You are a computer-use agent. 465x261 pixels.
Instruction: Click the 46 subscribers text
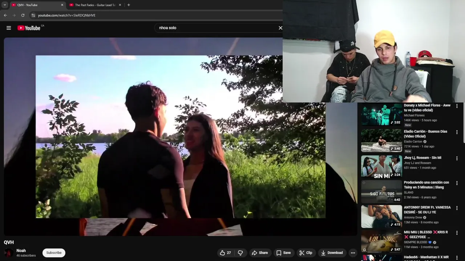click(26, 256)
